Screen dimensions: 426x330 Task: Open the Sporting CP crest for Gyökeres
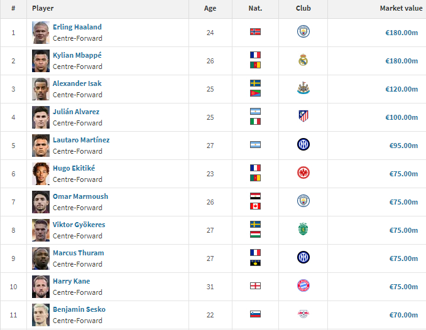303,229
